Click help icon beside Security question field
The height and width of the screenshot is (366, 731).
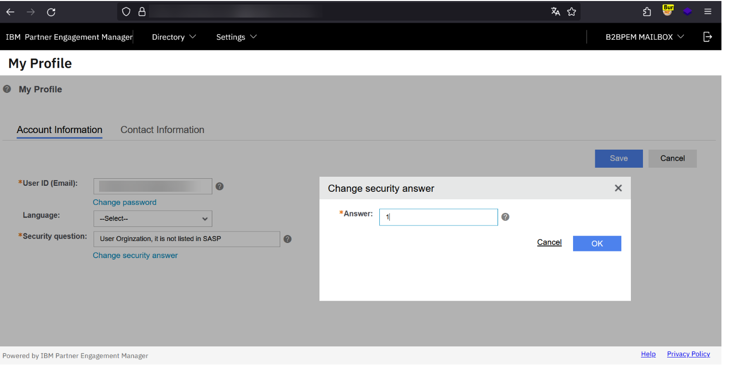pyautogui.click(x=288, y=239)
